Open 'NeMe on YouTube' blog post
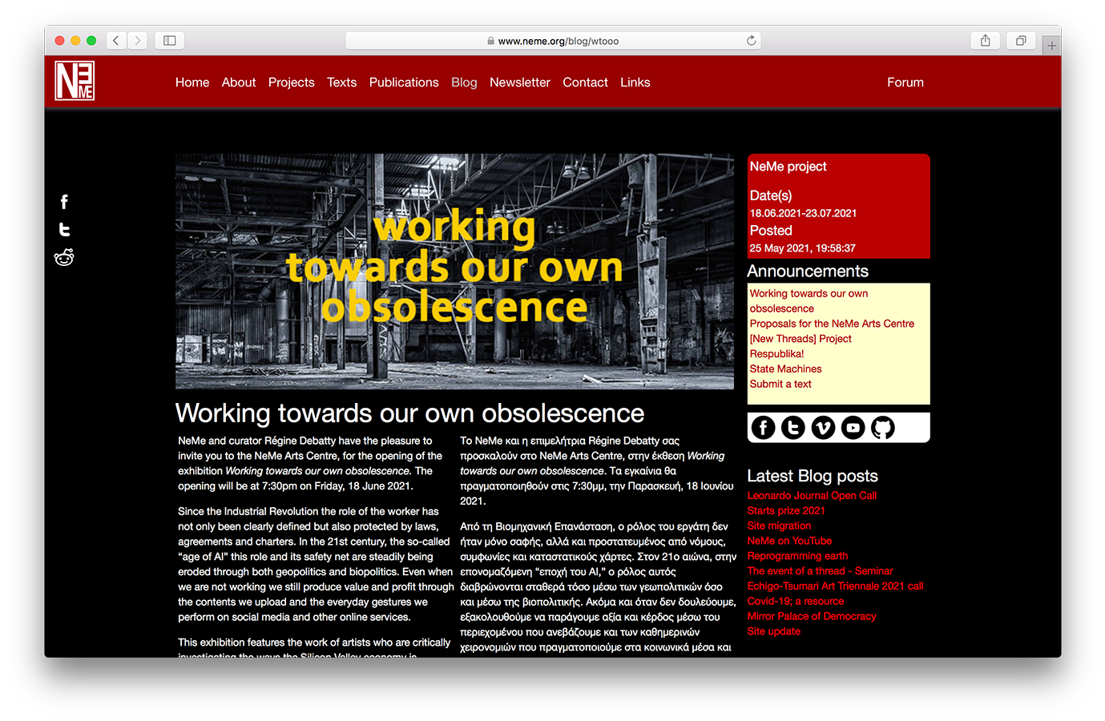The image size is (1105, 721). click(x=789, y=541)
